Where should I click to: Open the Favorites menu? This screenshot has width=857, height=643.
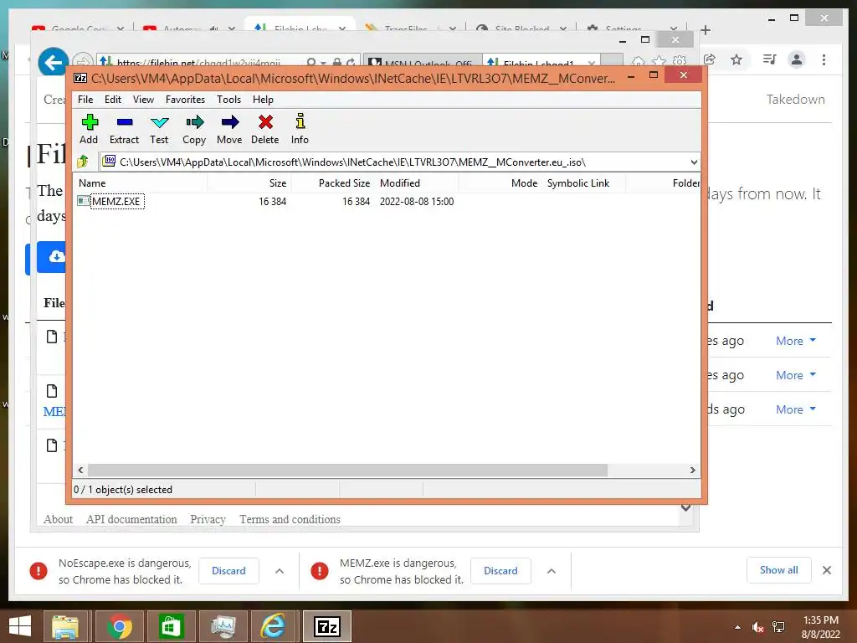(x=185, y=100)
